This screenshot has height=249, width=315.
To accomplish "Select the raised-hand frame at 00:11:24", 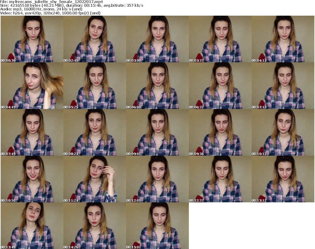I will [95, 179].
